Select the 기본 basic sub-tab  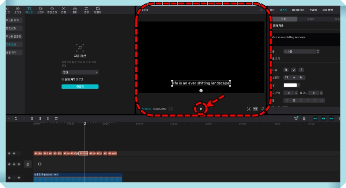tap(284, 19)
